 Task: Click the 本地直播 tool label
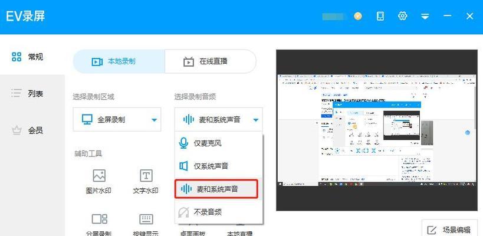click(x=240, y=234)
